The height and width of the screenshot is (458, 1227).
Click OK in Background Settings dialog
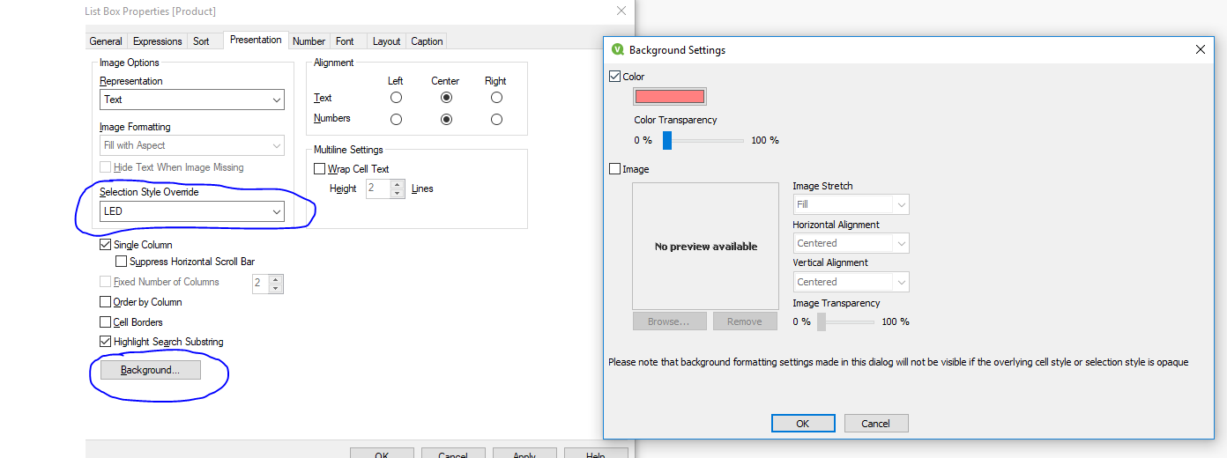pyautogui.click(x=803, y=424)
